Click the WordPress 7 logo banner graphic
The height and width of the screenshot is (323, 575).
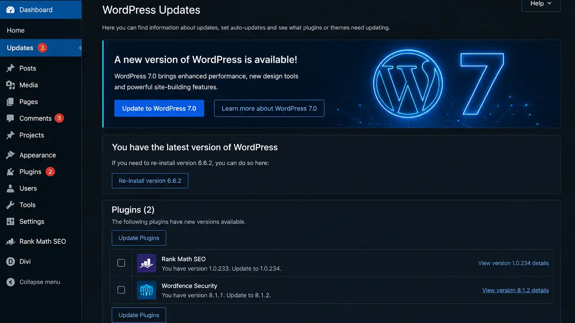coord(438,84)
